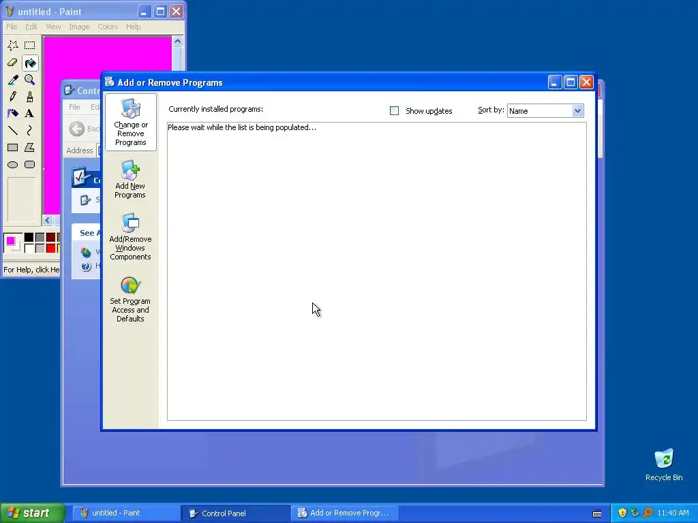Open the Recycle Bin desktop icon
This screenshot has height=523, width=698.
664,464
